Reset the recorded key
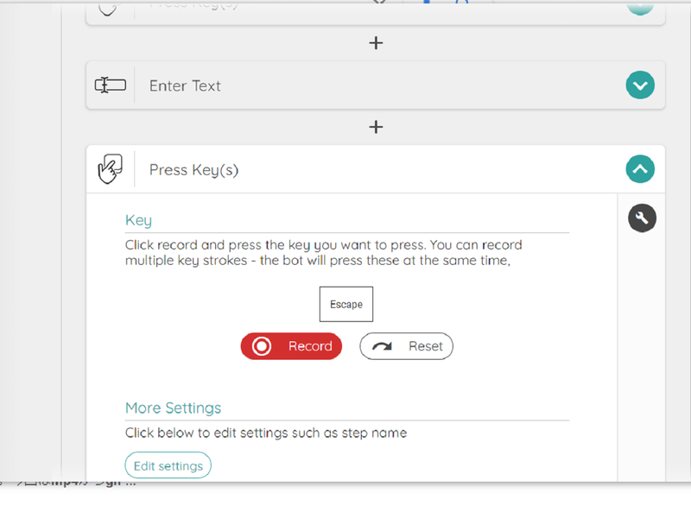691x518 pixels. [x=406, y=346]
